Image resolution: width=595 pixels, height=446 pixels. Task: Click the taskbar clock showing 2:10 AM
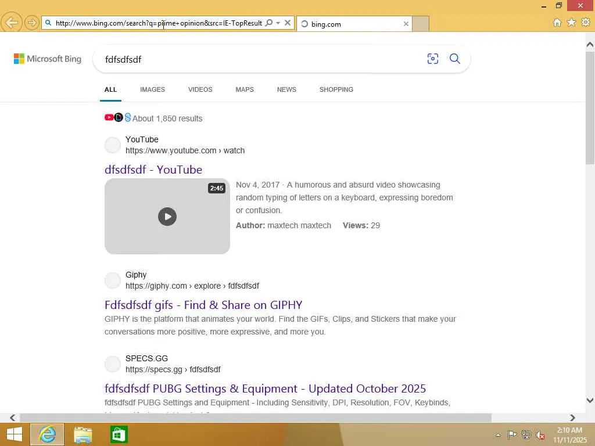569,434
